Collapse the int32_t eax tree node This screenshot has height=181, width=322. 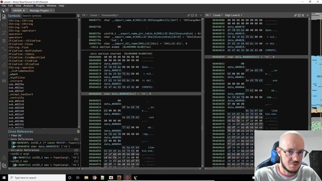(10, 161)
